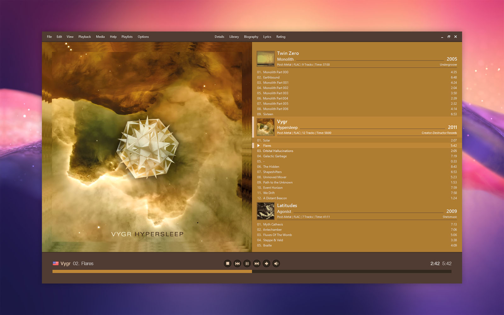The width and height of the screenshot is (504, 315).
Task: Select track Monolith Part 005
Action: 357,104
